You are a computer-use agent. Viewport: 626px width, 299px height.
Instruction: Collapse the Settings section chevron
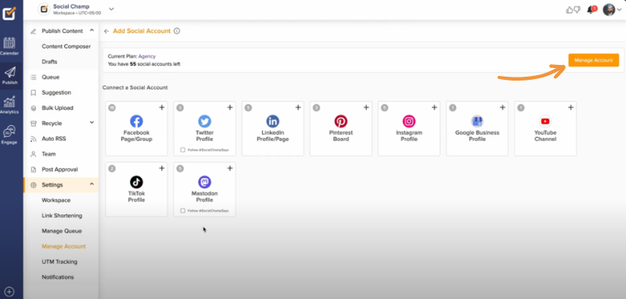pyautogui.click(x=92, y=185)
